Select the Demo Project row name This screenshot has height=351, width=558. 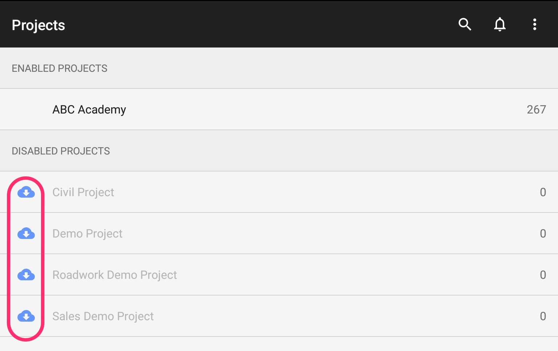[87, 234]
